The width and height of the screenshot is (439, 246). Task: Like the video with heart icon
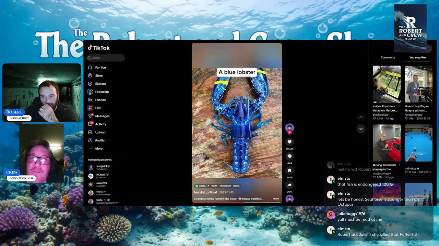[289, 142]
